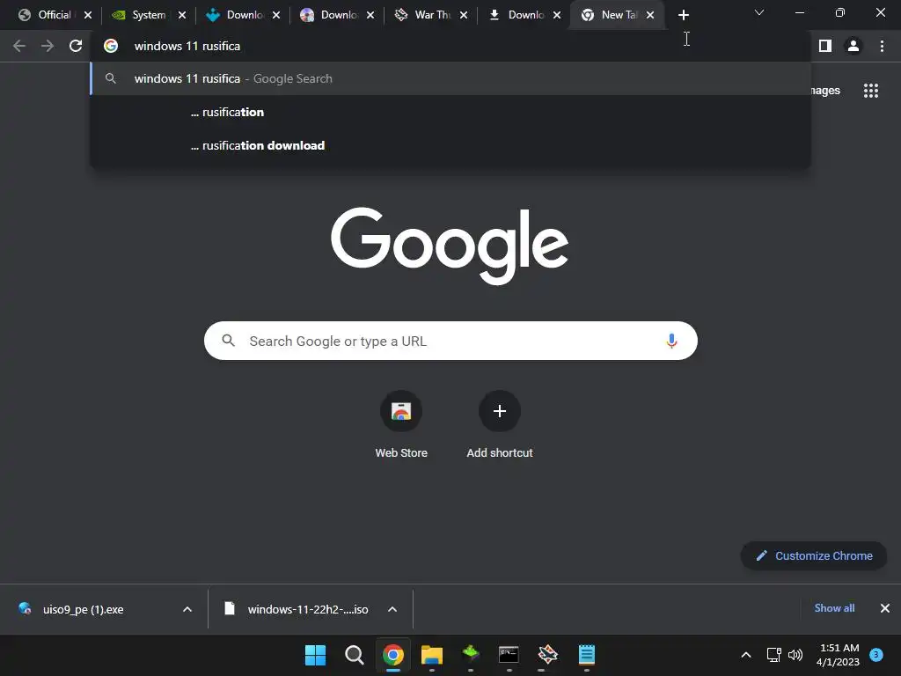
Task: Open uiso9_pe (1).exe download
Action: point(82,609)
